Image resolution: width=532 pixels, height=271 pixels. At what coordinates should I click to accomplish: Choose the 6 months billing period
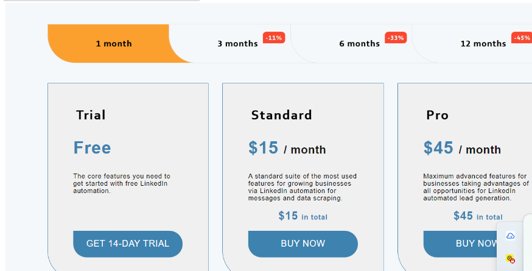[359, 43]
